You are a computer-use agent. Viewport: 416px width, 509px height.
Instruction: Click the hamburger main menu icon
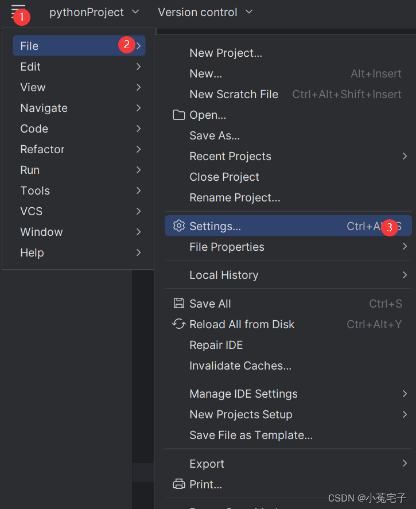[17, 11]
